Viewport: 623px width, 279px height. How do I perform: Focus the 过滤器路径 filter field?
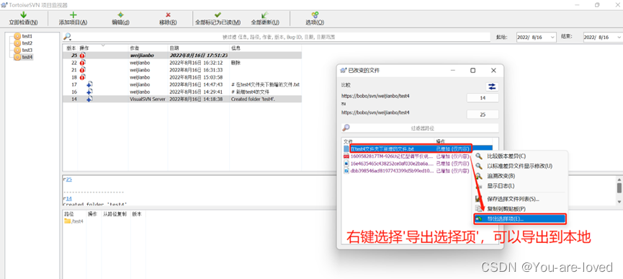tap(420, 128)
